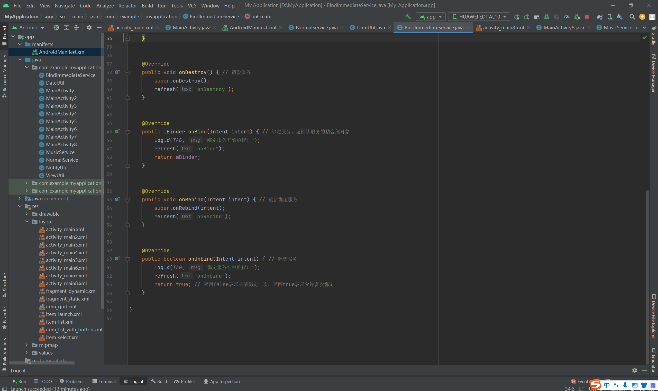Select opened file target icon in project panel

point(56,28)
